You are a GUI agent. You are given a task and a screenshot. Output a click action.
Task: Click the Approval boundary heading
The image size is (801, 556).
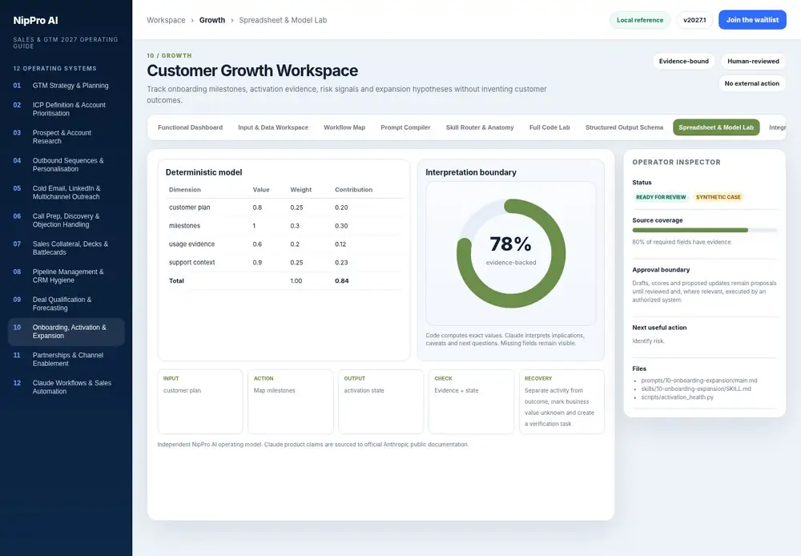661,270
